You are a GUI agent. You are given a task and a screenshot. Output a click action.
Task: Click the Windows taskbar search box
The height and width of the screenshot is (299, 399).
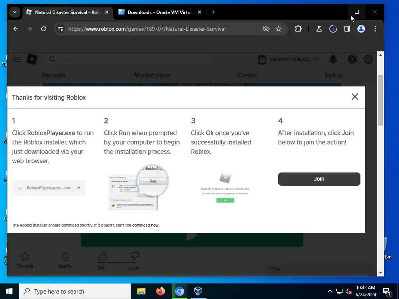coord(75,291)
